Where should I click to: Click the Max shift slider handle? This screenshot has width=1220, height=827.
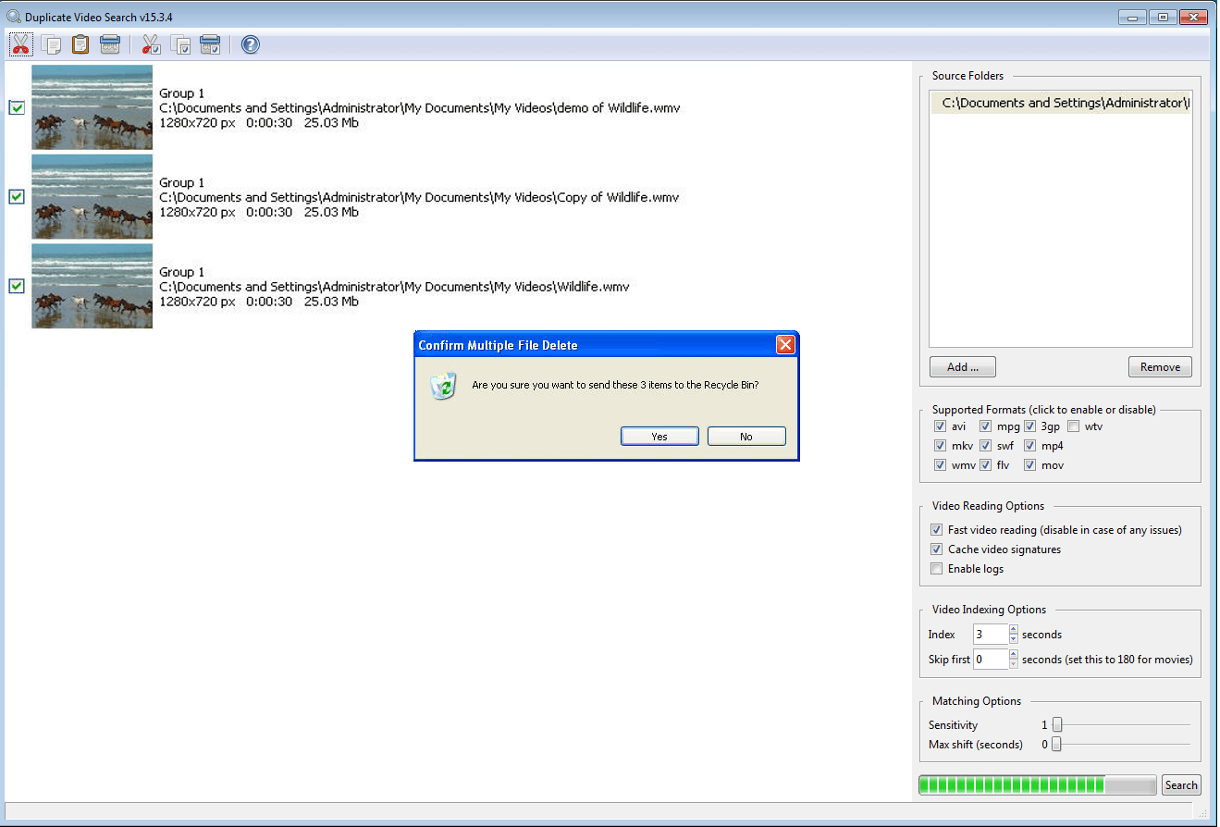click(1057, 745)
